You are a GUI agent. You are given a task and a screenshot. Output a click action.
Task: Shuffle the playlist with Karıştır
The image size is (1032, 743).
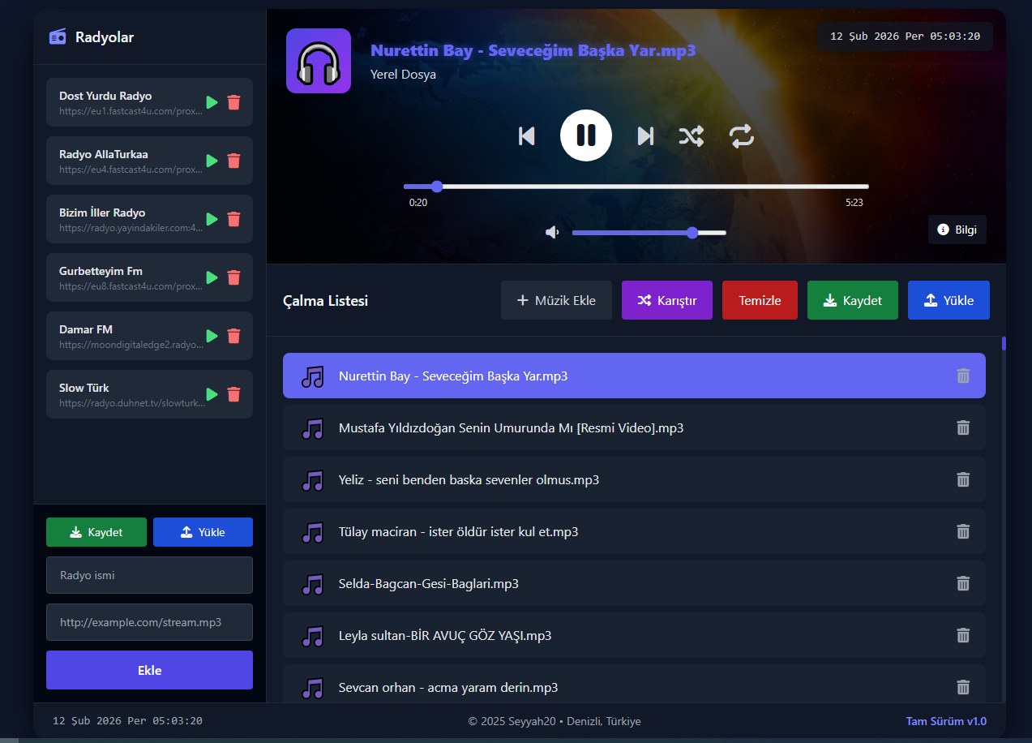click(x=666, y=300)
